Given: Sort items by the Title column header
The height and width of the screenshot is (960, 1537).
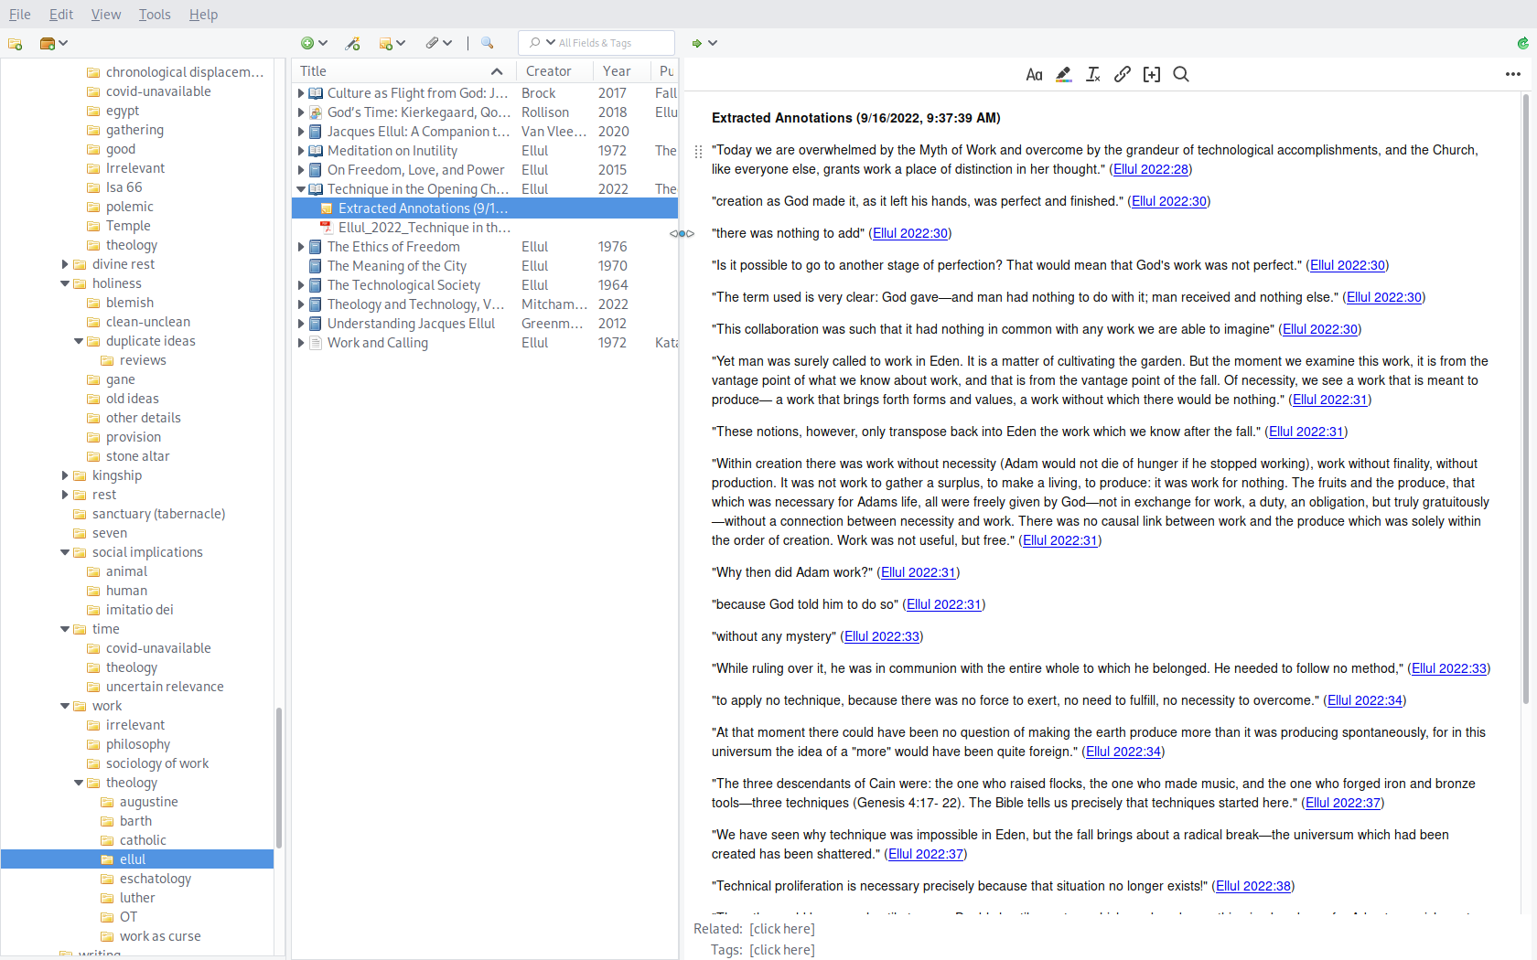Looking at the screenshot, I should tap(403, 71).
